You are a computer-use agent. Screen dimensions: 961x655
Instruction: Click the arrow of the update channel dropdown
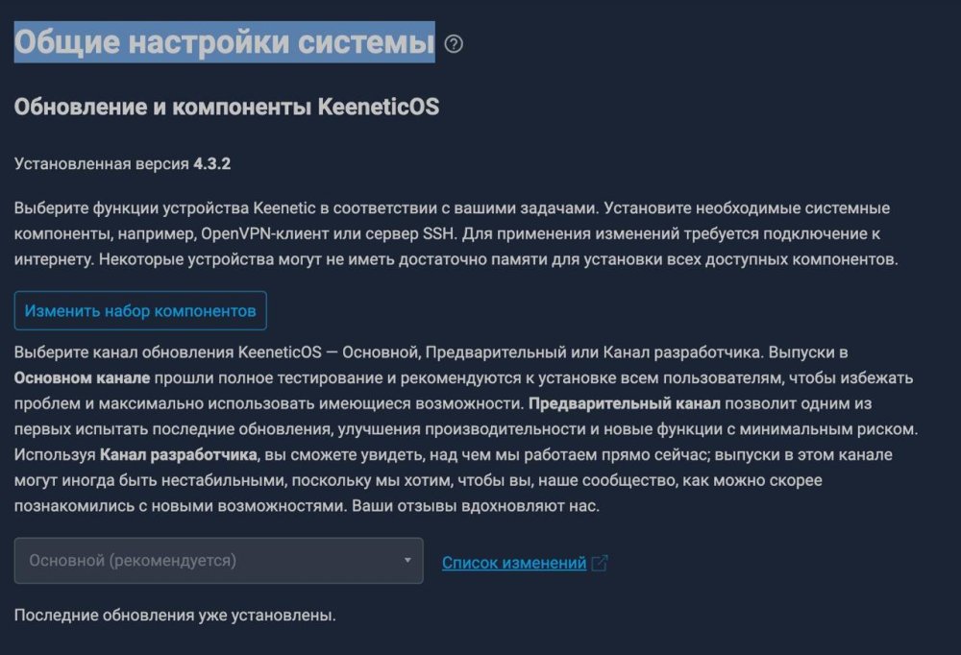pyautogui.click(x=407, y=560)
